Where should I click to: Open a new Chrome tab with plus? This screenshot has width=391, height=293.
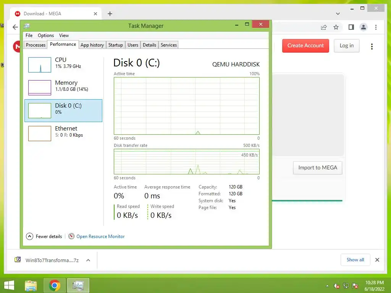pos(110,14)
